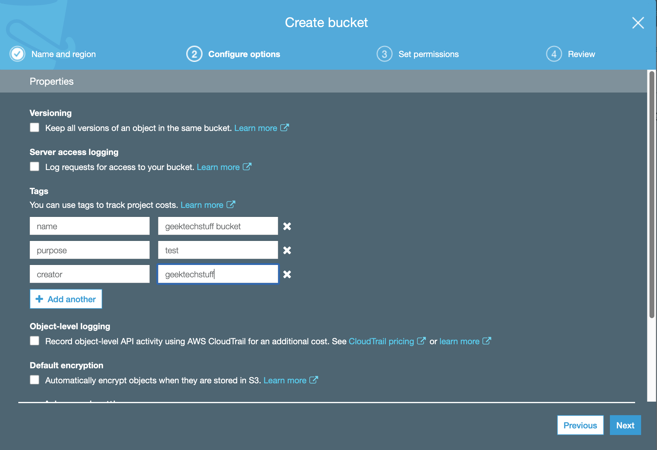This screenshot has width=657, height=450.
Task: Open the CloudTrail pricing link
Action: point(381,341)
